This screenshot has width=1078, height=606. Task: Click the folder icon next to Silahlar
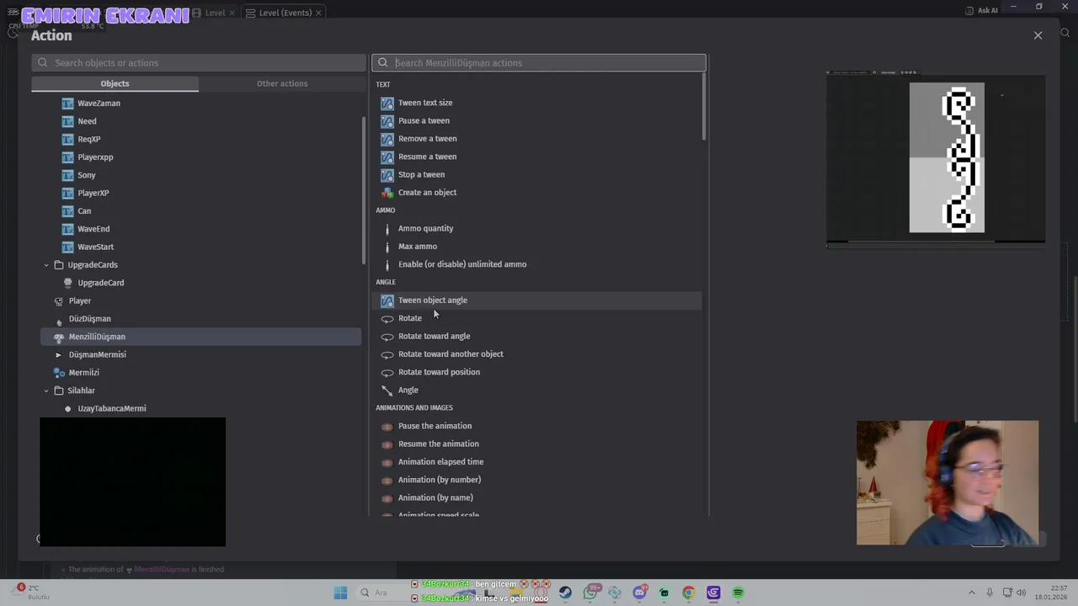(59, 391)
